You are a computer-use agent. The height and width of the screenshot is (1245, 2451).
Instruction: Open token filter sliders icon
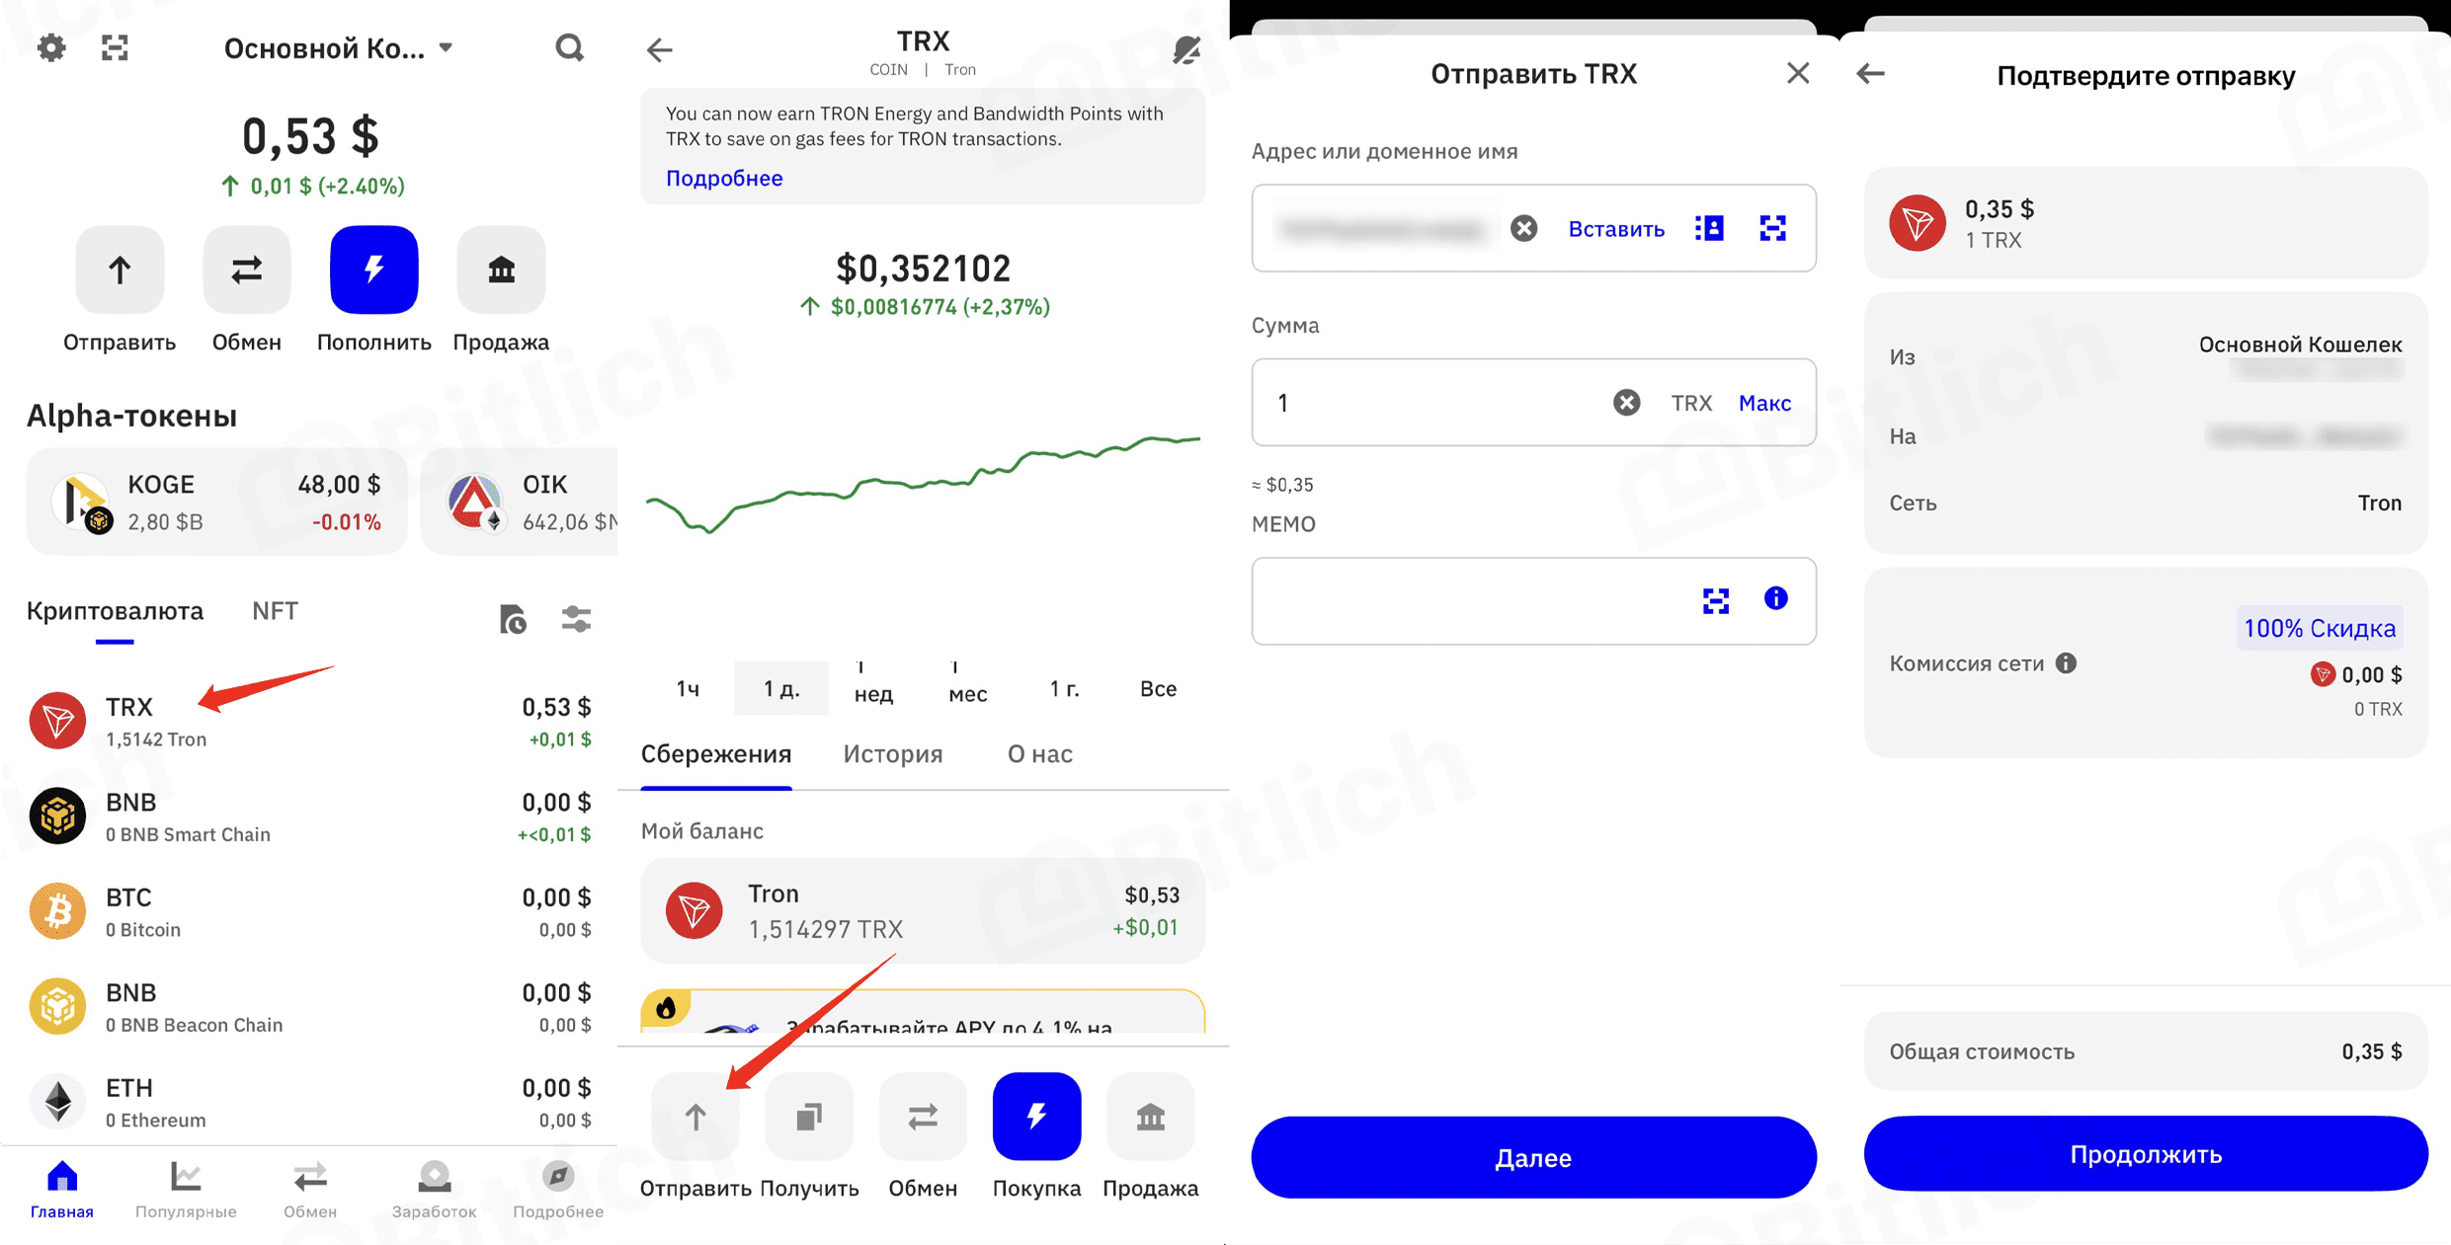576,619
